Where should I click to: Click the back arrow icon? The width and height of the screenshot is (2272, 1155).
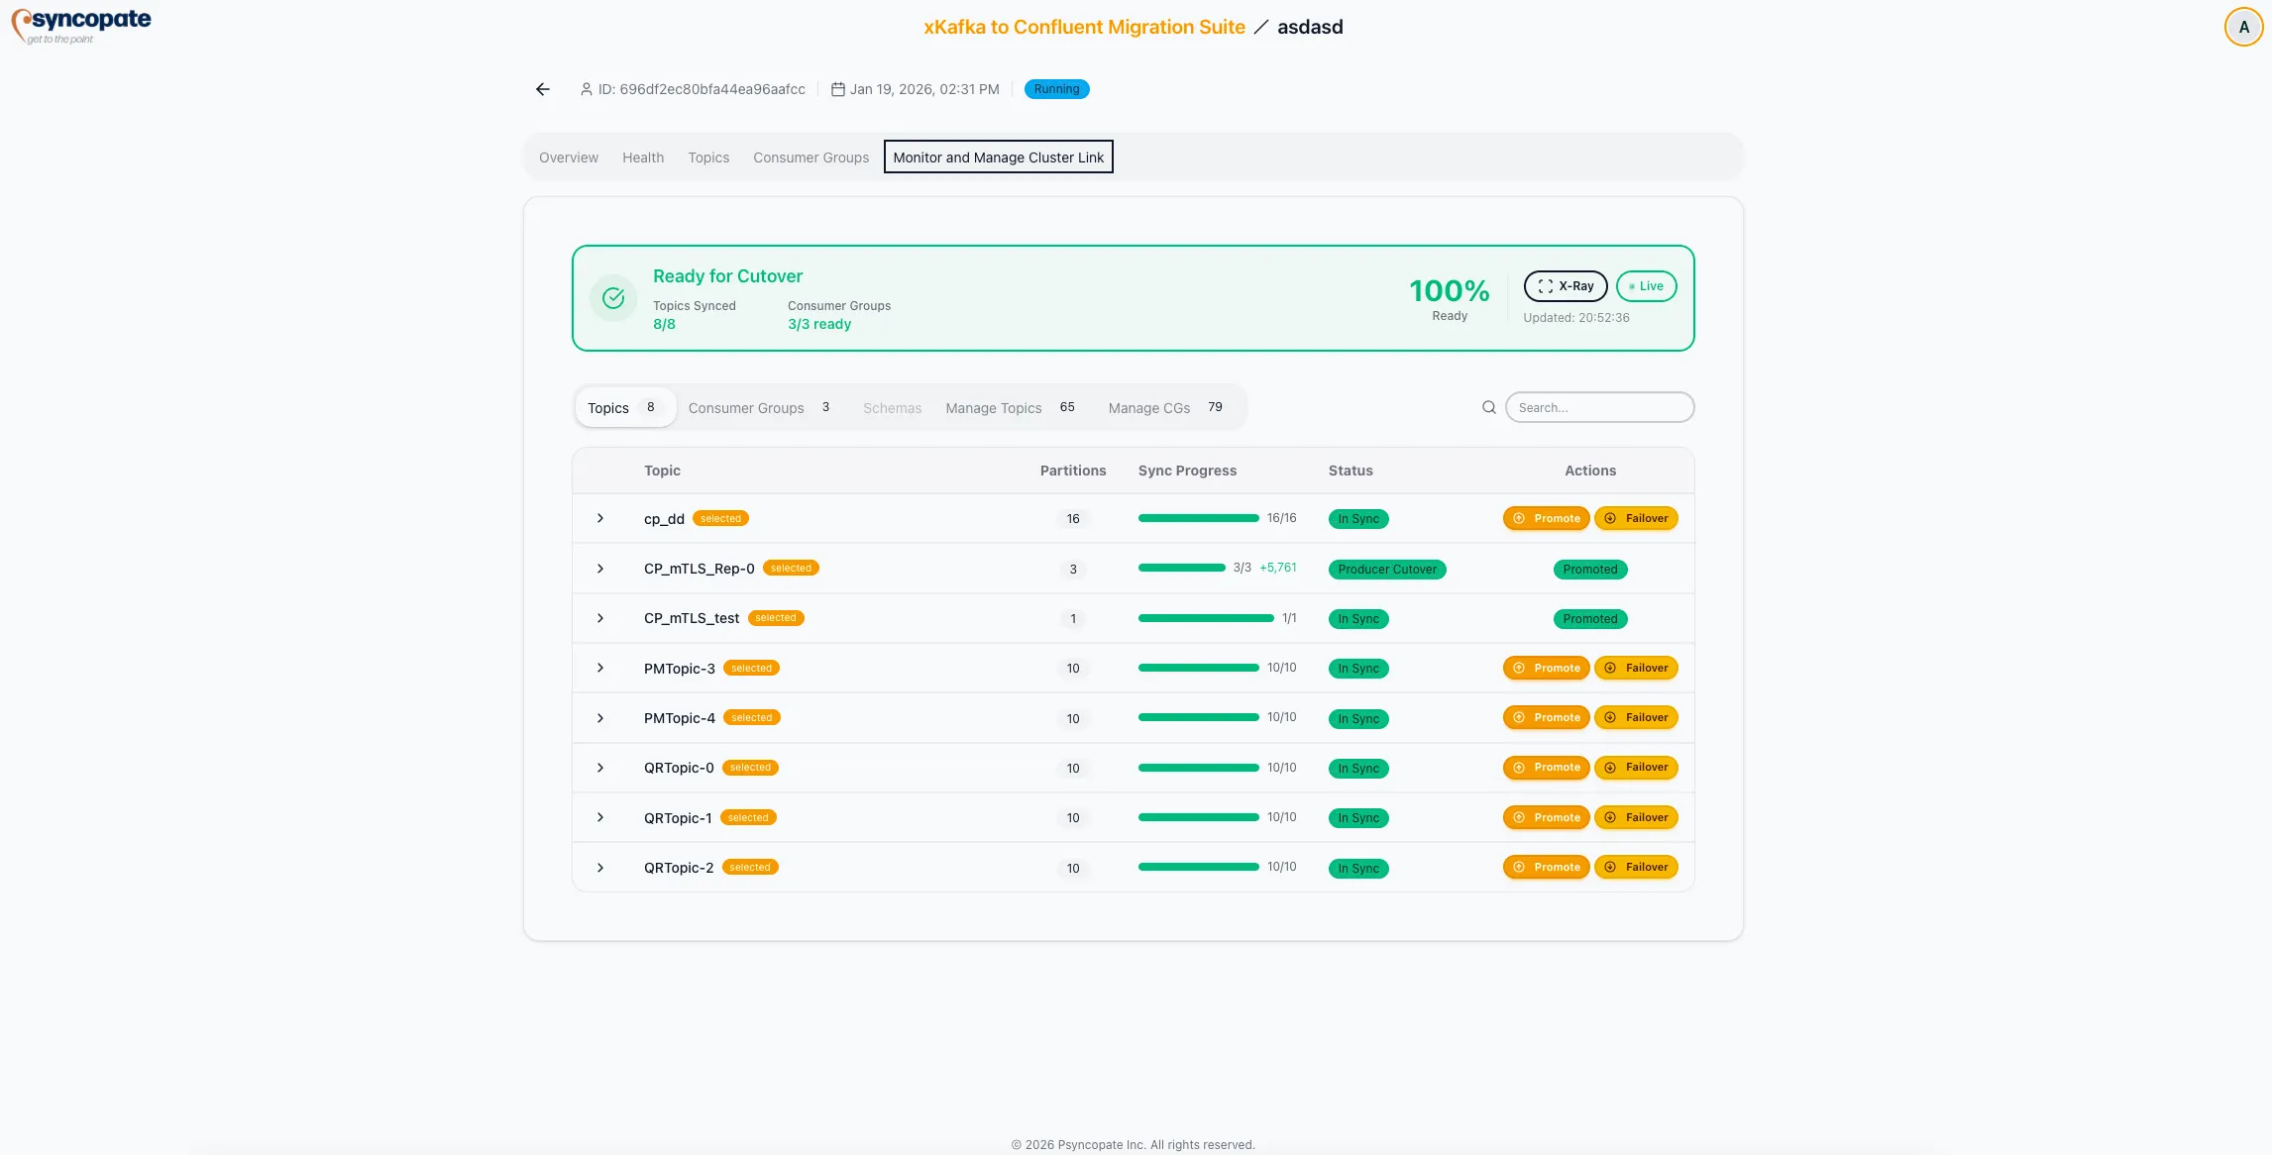(x=541, y=88)
